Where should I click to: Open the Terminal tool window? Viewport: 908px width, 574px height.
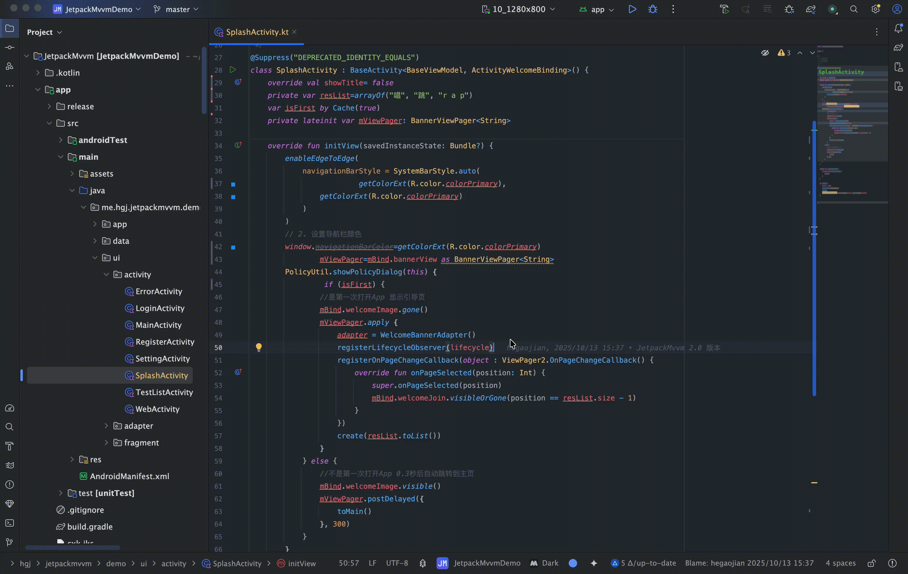[x=9, y=523]
